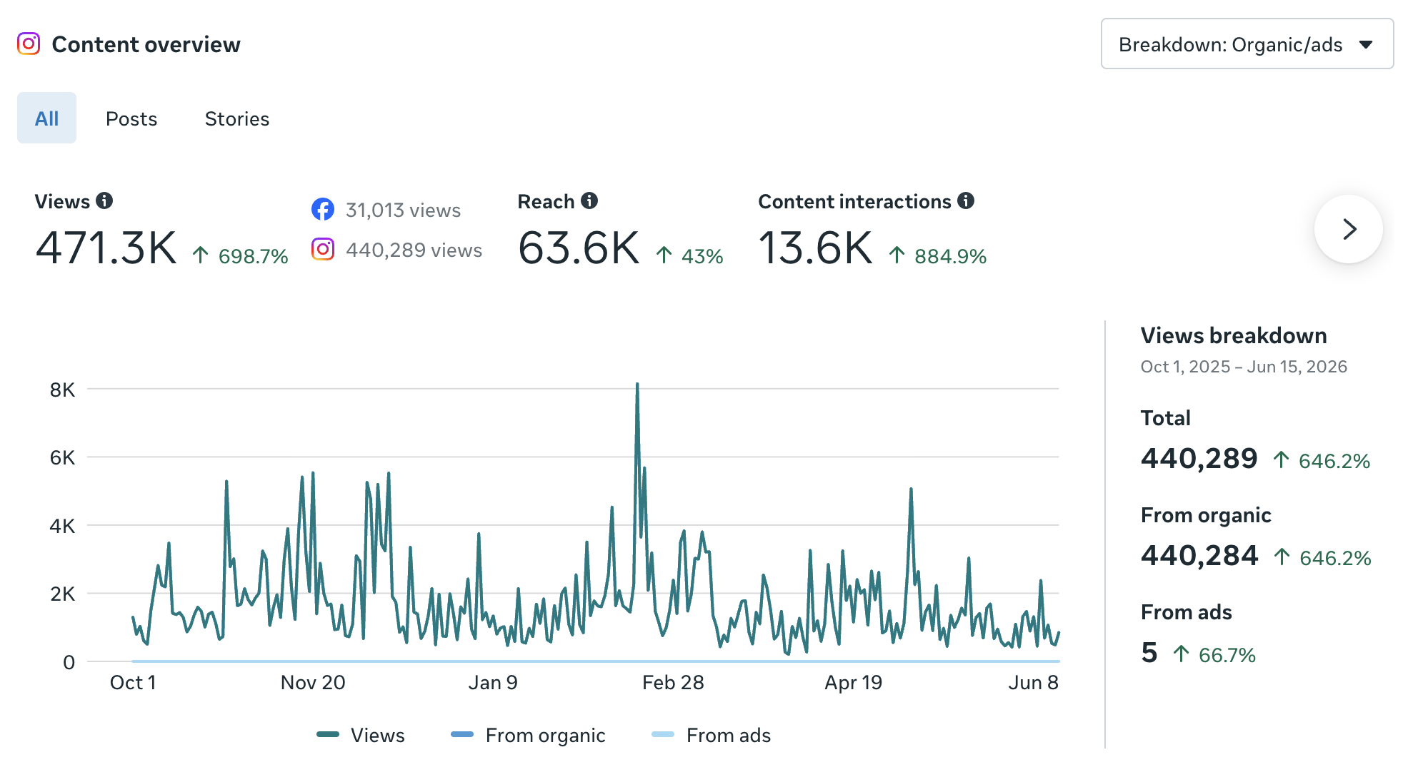Toggle the Views series in chart legend
This screenshot has width=1413, height=762.
point(361,735)
